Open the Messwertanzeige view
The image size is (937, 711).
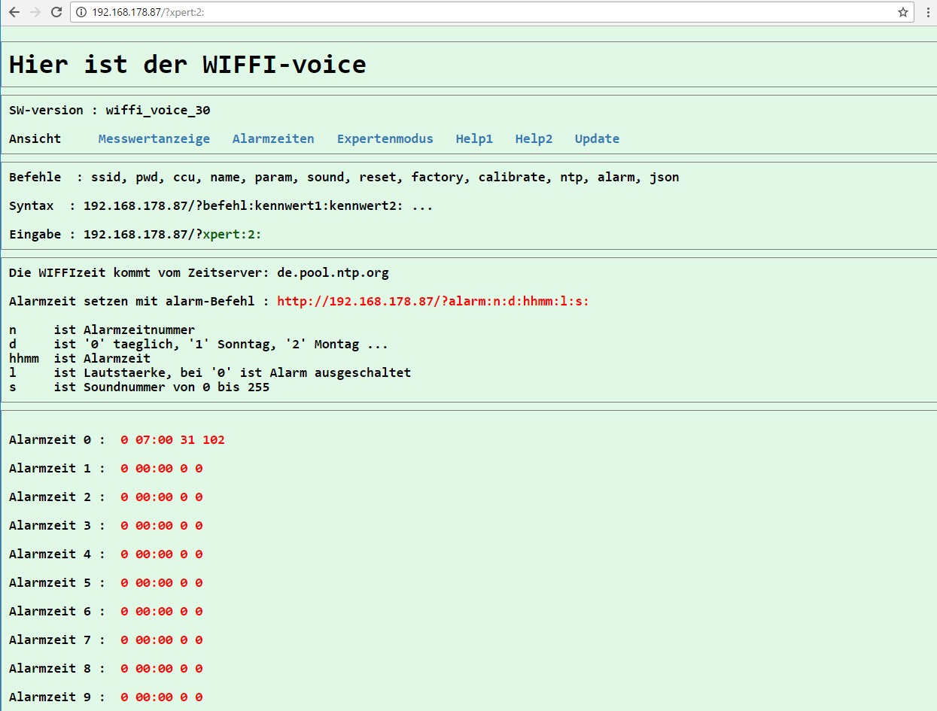click(154, 138)
